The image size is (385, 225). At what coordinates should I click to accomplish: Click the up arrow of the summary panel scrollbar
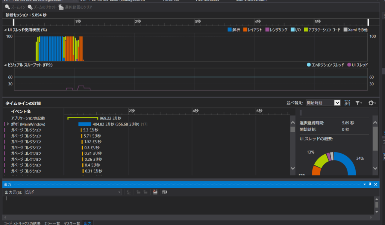(x=375, y=122)
